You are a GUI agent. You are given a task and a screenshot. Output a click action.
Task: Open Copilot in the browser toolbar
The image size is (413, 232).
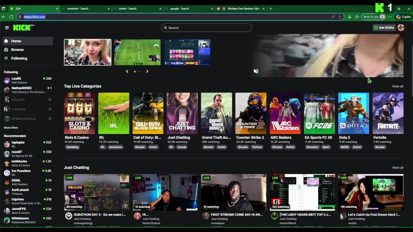coord(403,17)
